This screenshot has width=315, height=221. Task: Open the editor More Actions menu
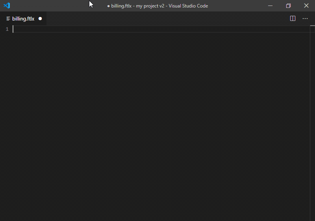coord(305,19)
